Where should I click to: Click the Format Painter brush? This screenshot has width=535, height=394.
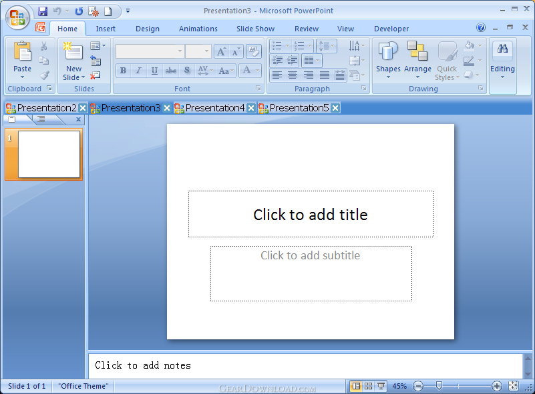(44, 75)
